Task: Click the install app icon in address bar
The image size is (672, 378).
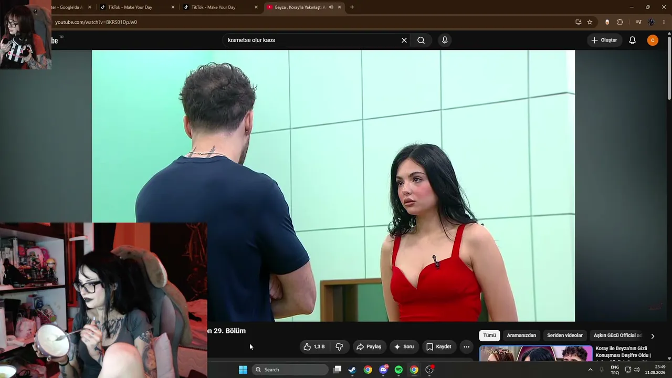Action: pyautogui.click(x=578, y=22)
